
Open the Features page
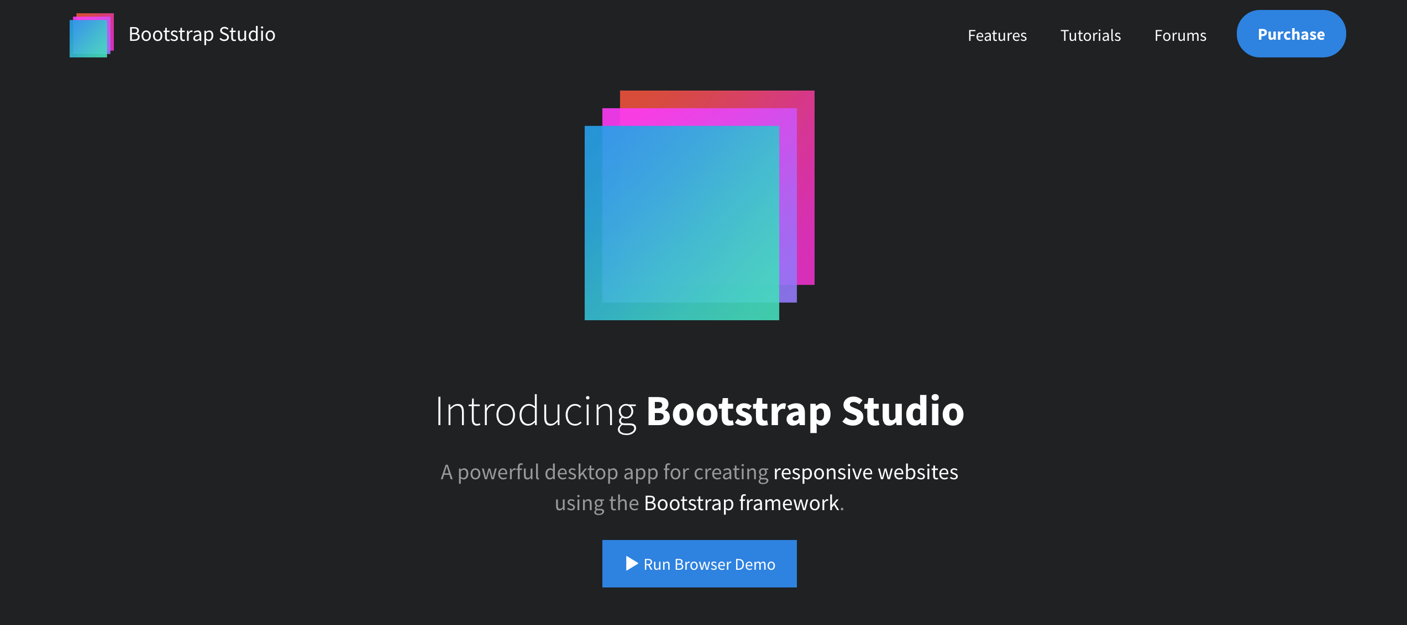point(997,35)
